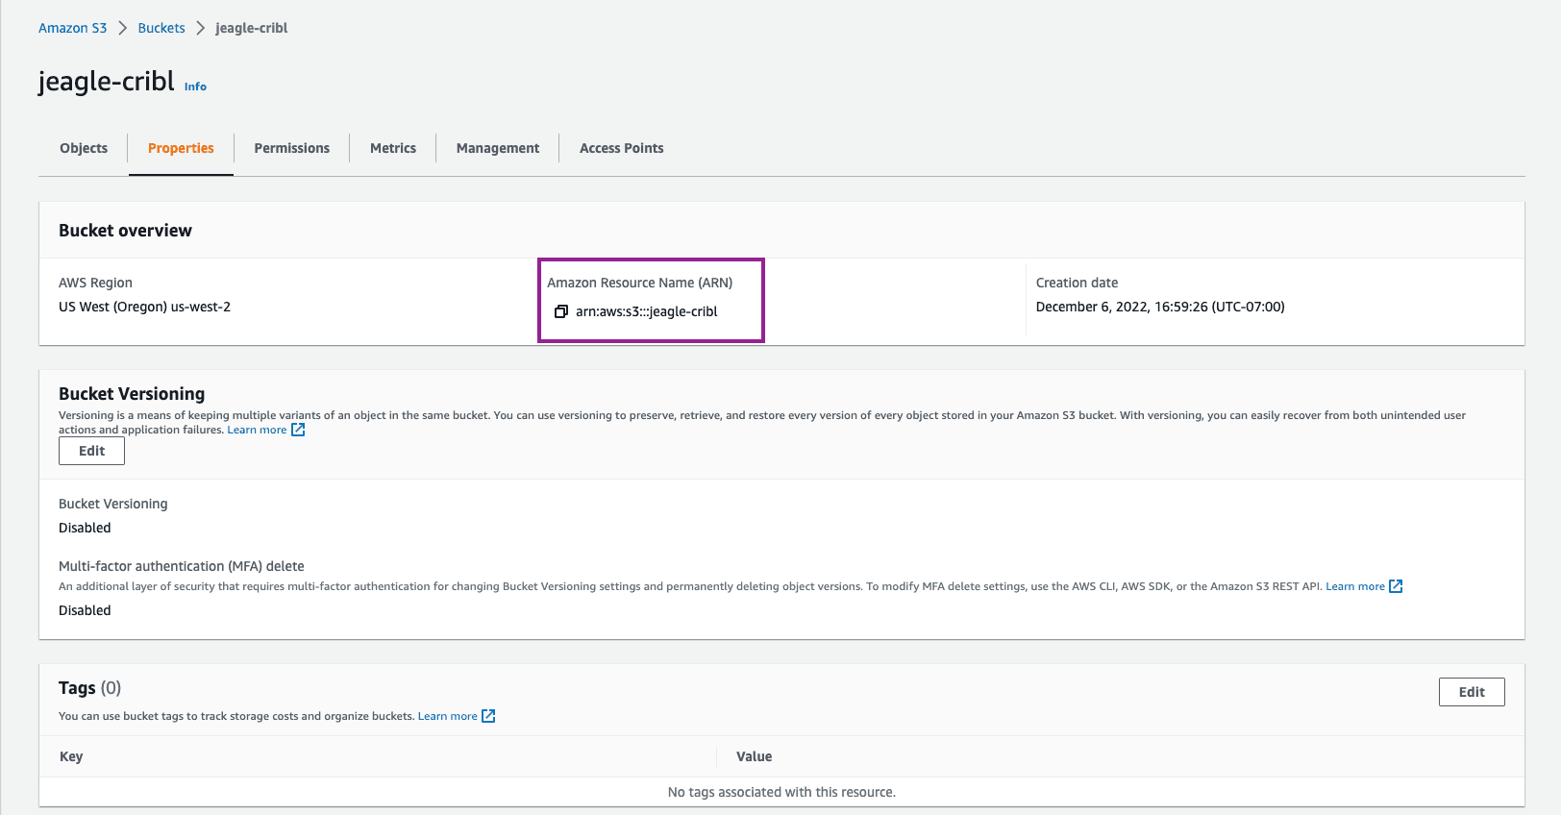Viewport: 1561px width, 815px height.
Task: Edit the Bucket Versioning settings
Action: (91, 451)
